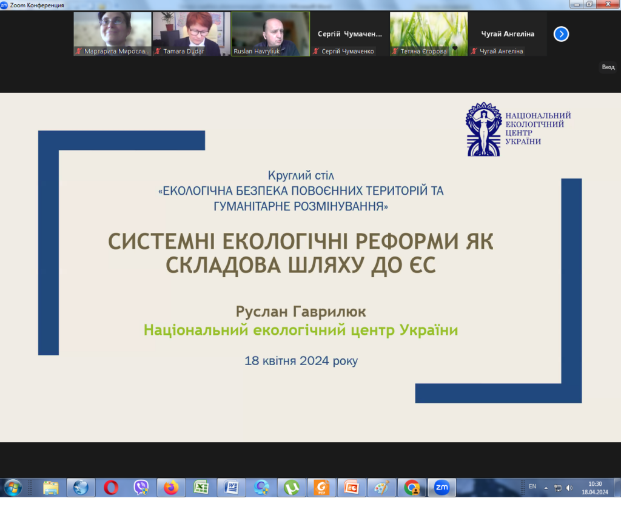
Task: Switch to Zoom via the taskbar icon
Action: pyautogui.click(x=441, y=488)
